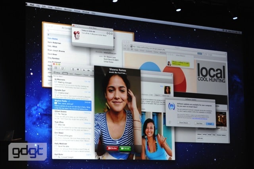Select the highlighted Meghan Radke message
This screenshot has width=254, height=169.
[72, 105]
